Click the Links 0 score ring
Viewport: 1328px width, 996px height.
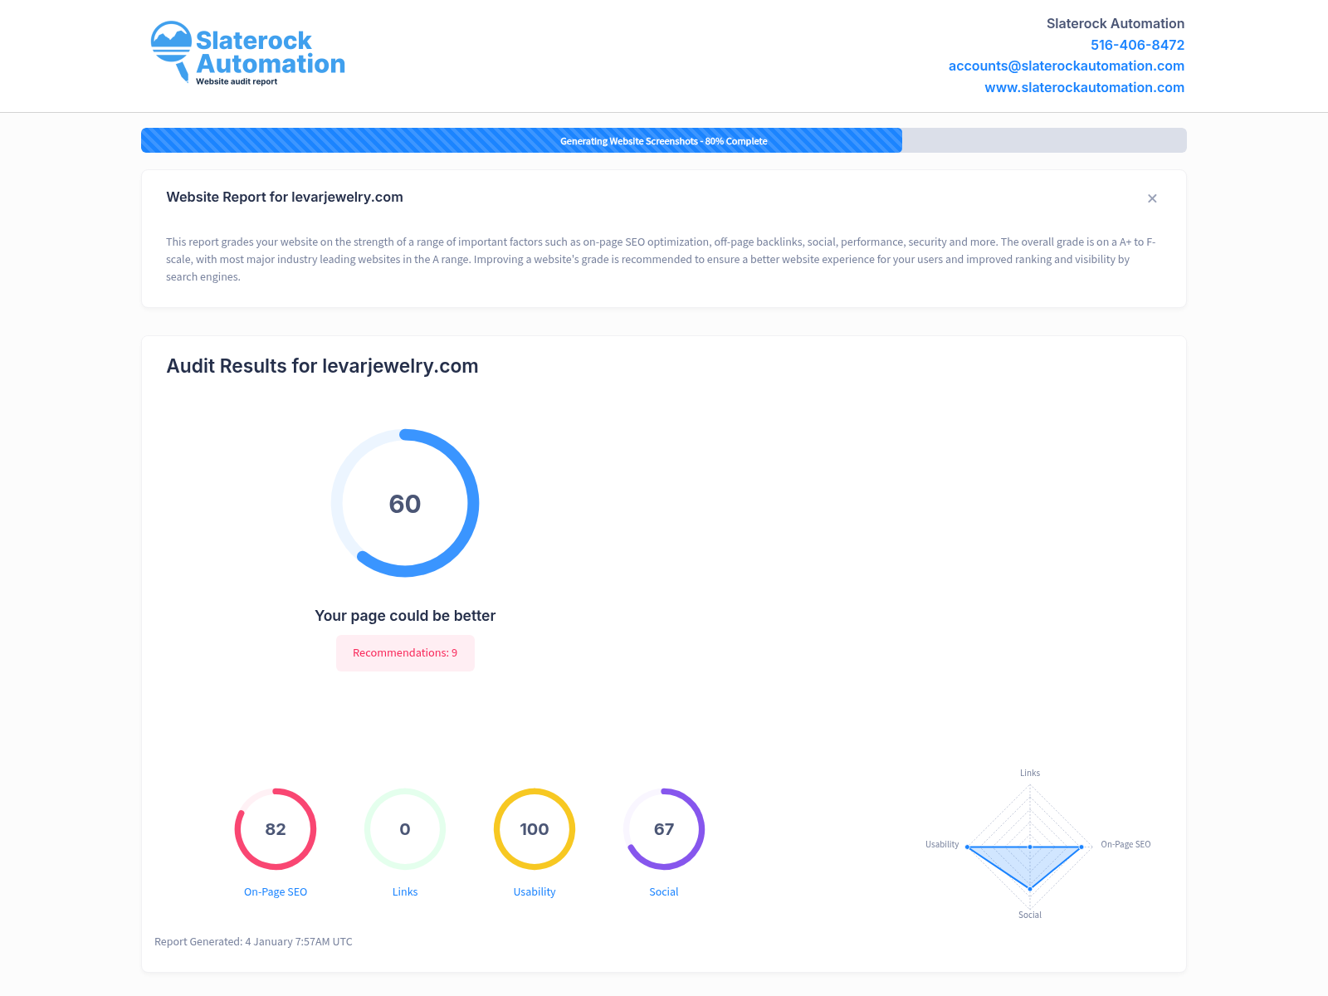pyautogui.click(x=405, y=829)
